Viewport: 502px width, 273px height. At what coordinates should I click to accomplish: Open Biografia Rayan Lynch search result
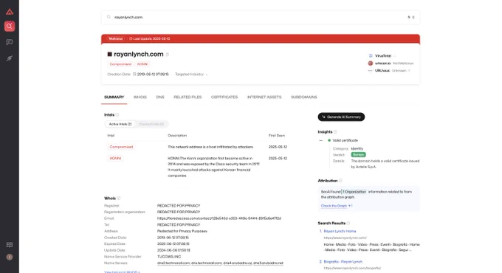click(343, 261)
